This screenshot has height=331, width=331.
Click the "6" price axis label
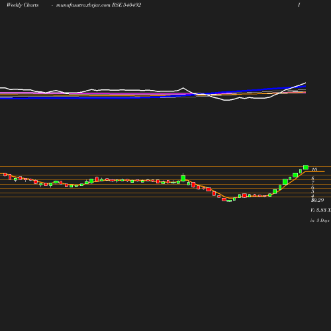coord(312,187)
